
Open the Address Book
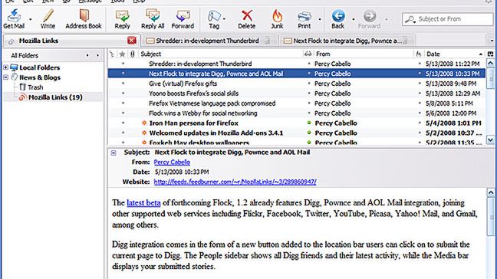click(84, 16)
